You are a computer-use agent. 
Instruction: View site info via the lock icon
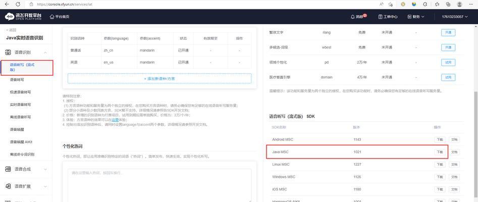point(31,4)
